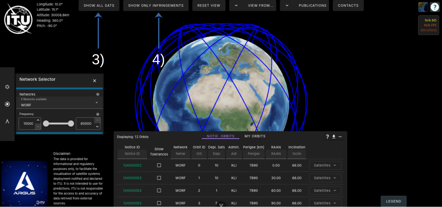The height and width of the screenshot is (207, 442).
Task: Enable Show Tolerances for Orbit ID 0
Action: (x=159, y=165)
